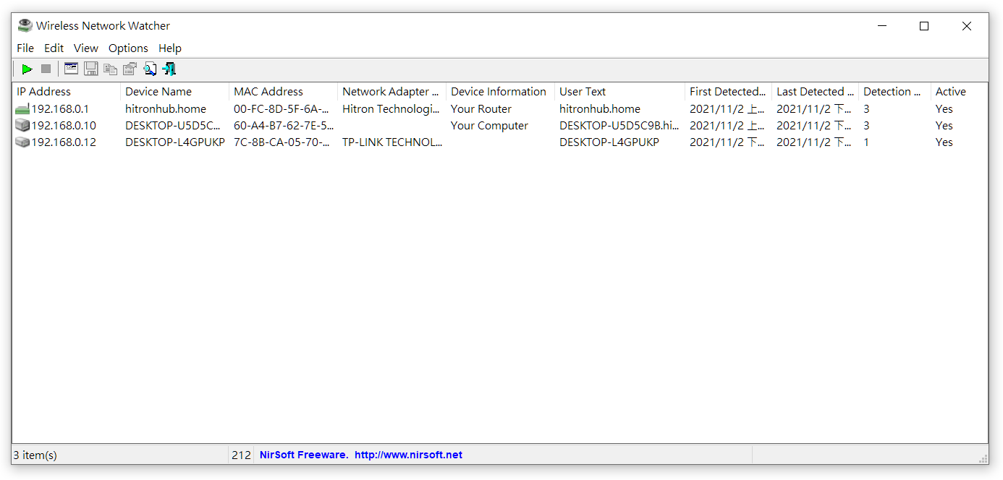Open the File menu
Screen dimensions: 1003x480
25,48
